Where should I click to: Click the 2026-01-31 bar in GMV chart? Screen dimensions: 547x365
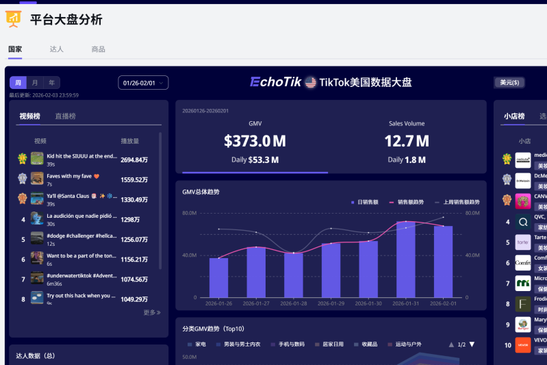coord(406,260)
